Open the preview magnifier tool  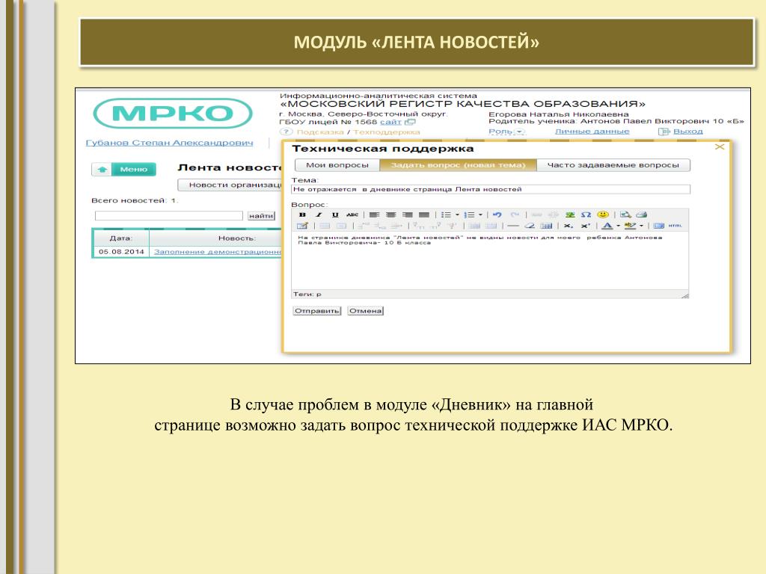pyautogui.click(x=625, y=215)
